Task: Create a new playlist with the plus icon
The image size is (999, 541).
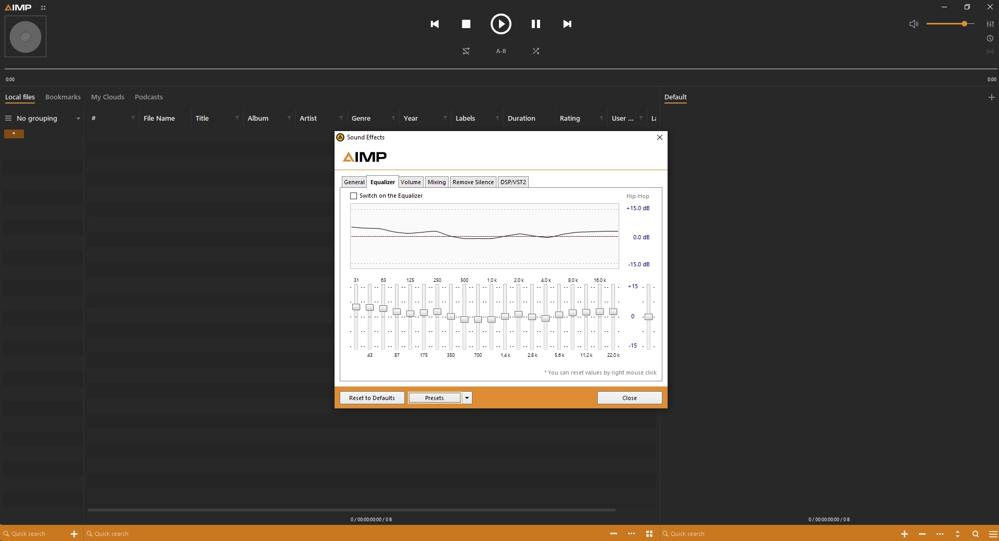Action: (992, 97)
